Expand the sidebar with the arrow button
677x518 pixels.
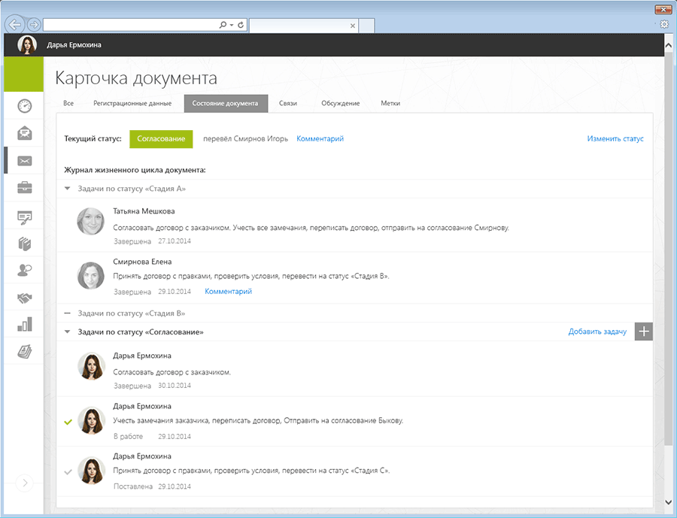tap(25, 483)
